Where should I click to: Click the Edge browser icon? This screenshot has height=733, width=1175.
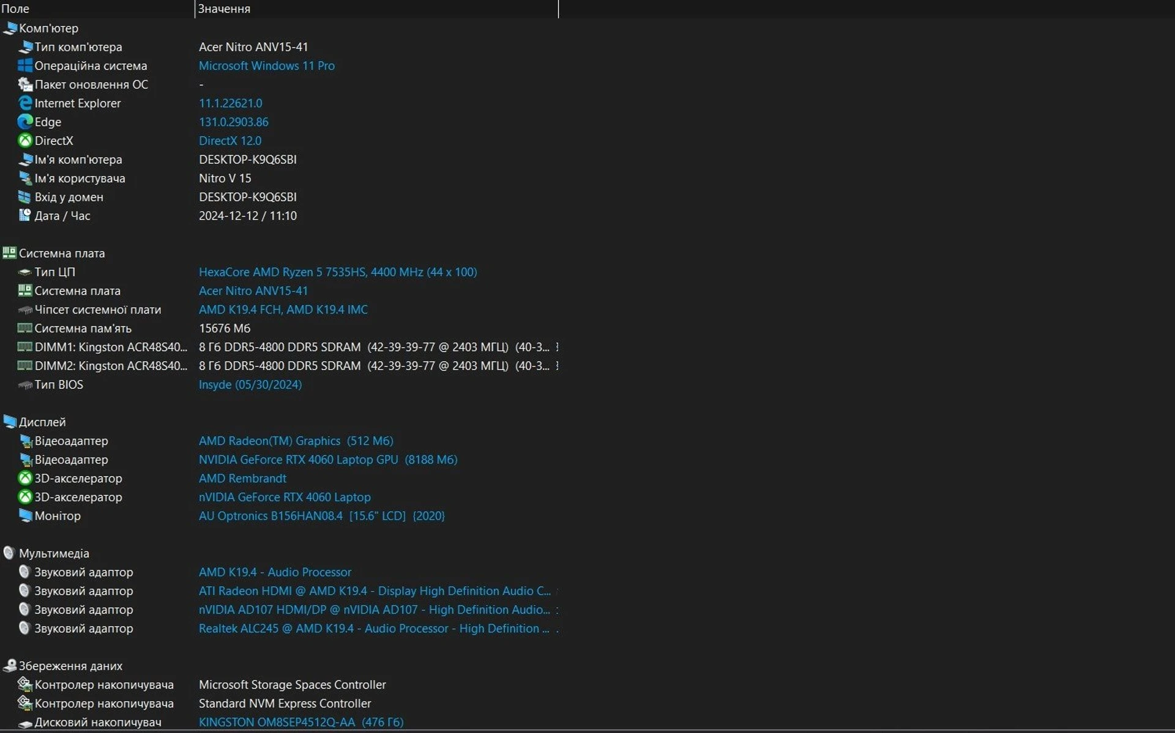[25, 122]
